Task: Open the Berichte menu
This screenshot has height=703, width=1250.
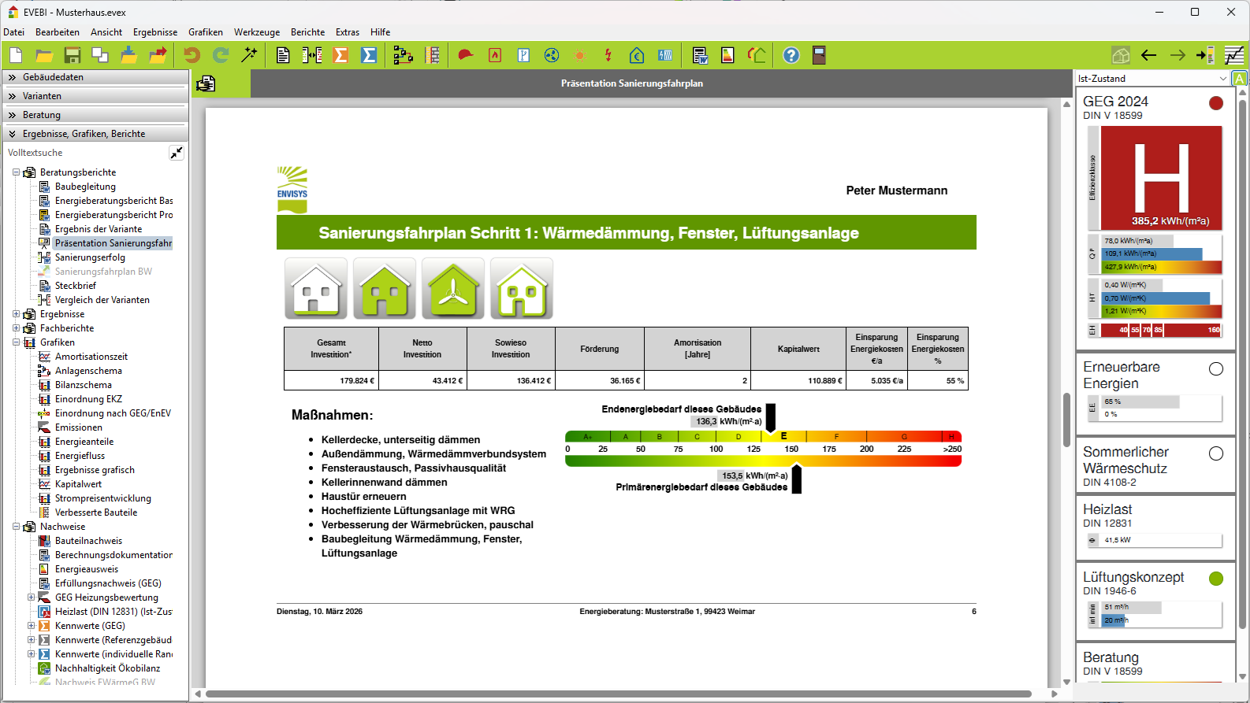Action: point(307,32)
